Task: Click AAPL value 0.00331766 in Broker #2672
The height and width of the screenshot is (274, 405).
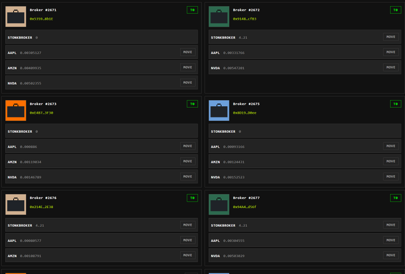Action: 234,53
